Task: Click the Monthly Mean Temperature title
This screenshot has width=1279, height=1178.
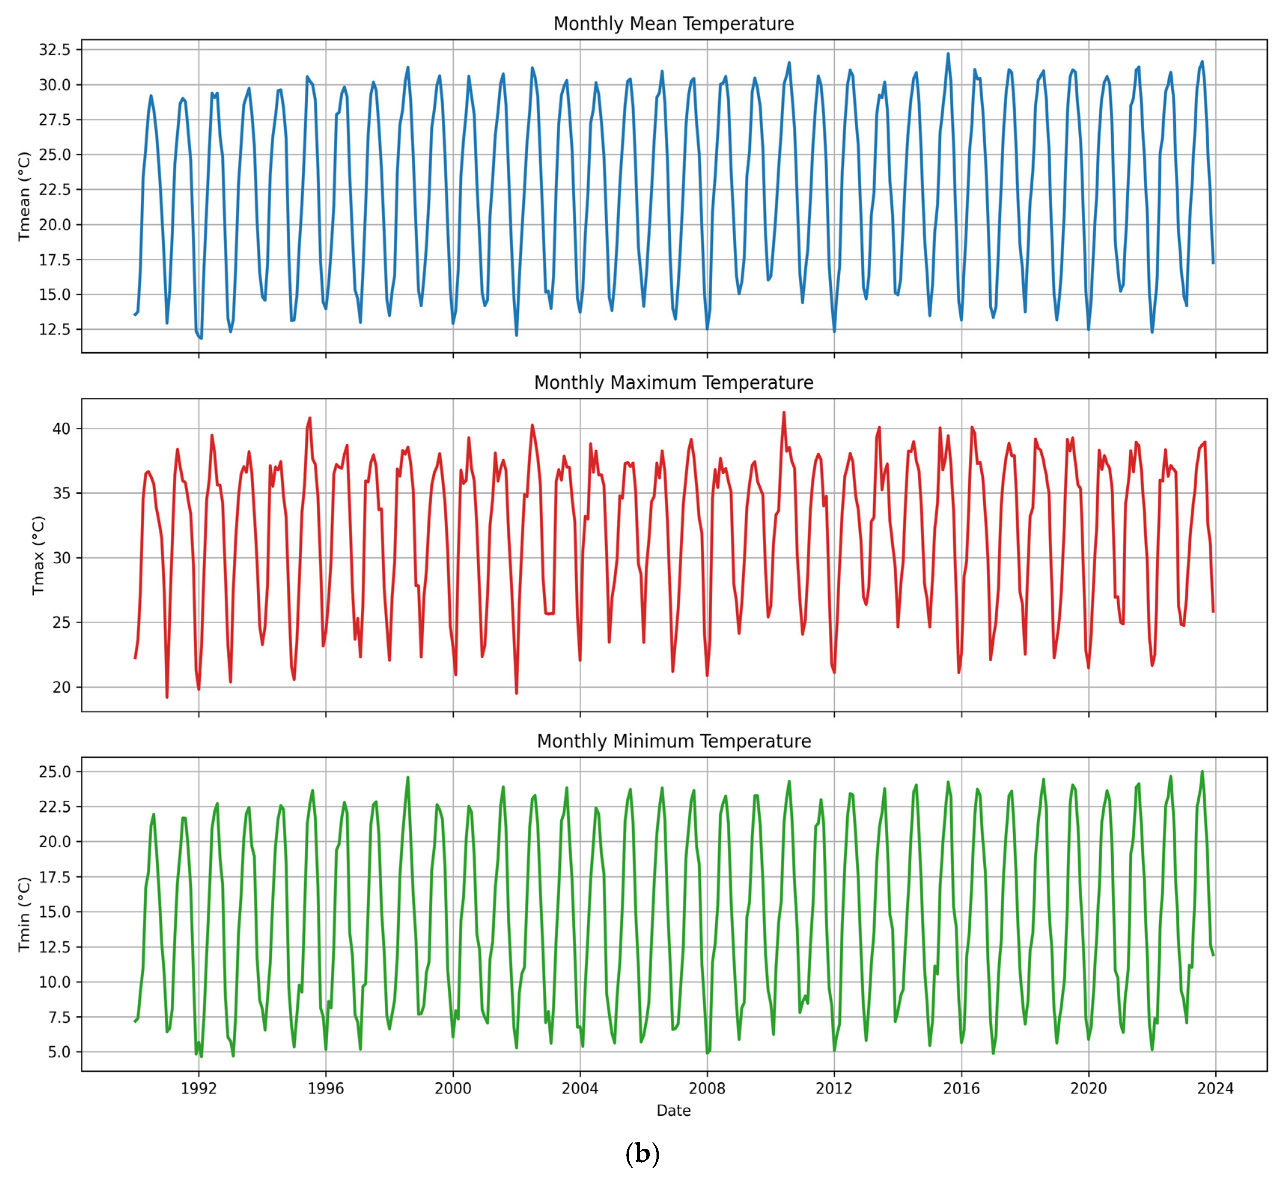Action: 674,24
